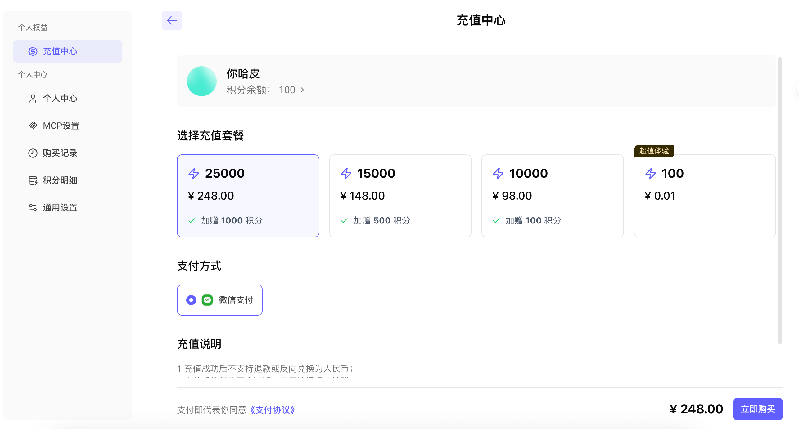Viewport: 799px width, 429px height.
Task: Click the recharge center coin icon
Action: 33,51
